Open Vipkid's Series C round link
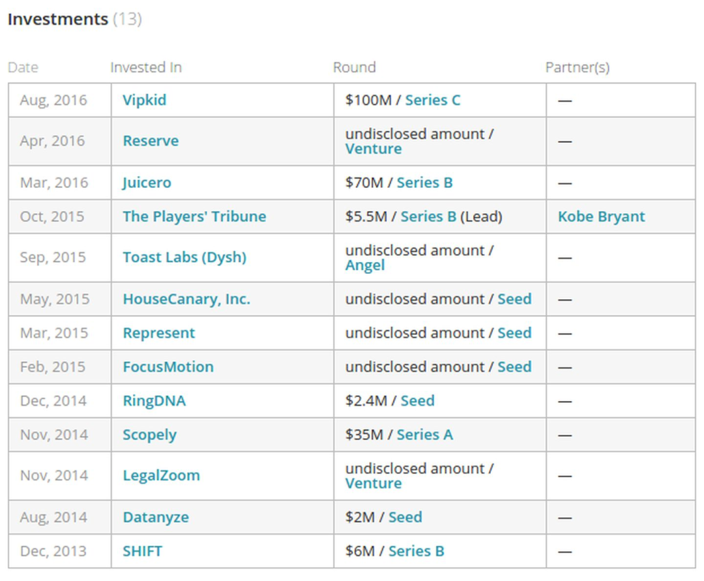Screen dimensions: 704x581 coord(433,100)
